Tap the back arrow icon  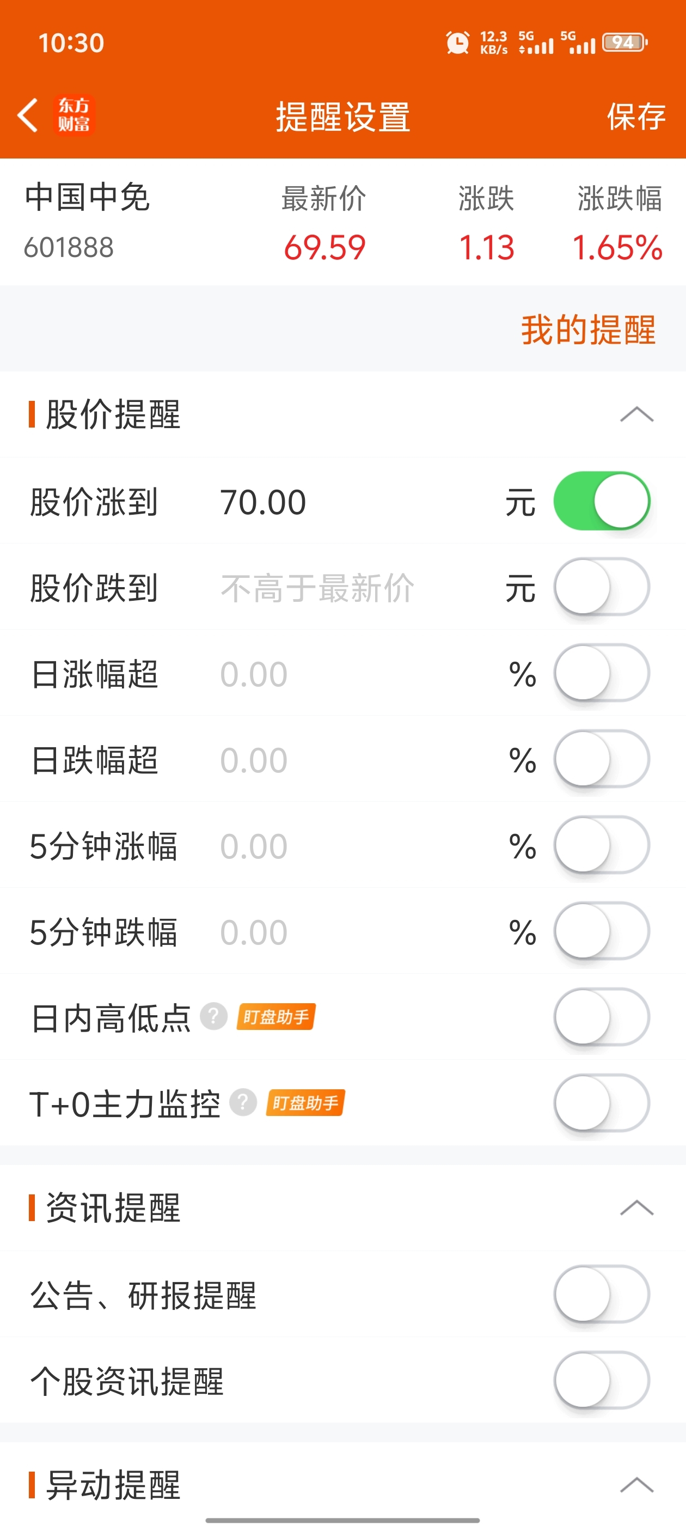27,115
